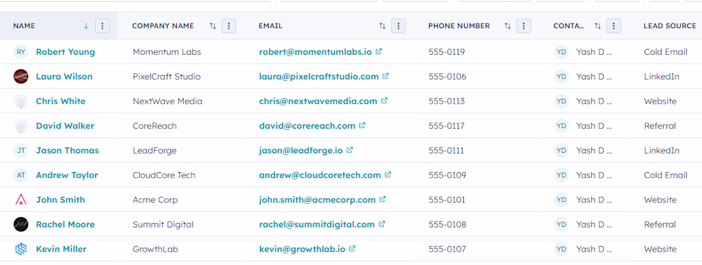Toggle sort arrow on Name column

pos(86,26)
